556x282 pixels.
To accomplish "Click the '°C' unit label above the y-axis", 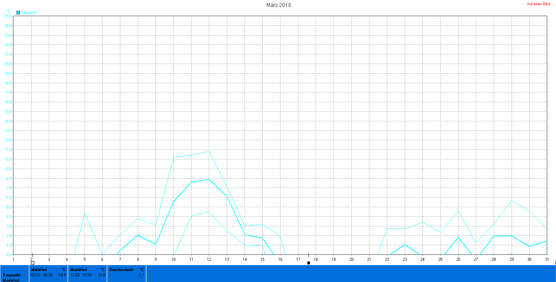I will coord(8,11).
